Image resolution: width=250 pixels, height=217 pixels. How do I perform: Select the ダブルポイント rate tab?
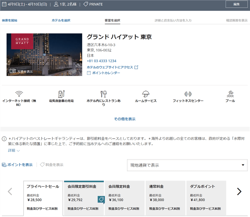point(206,198)
